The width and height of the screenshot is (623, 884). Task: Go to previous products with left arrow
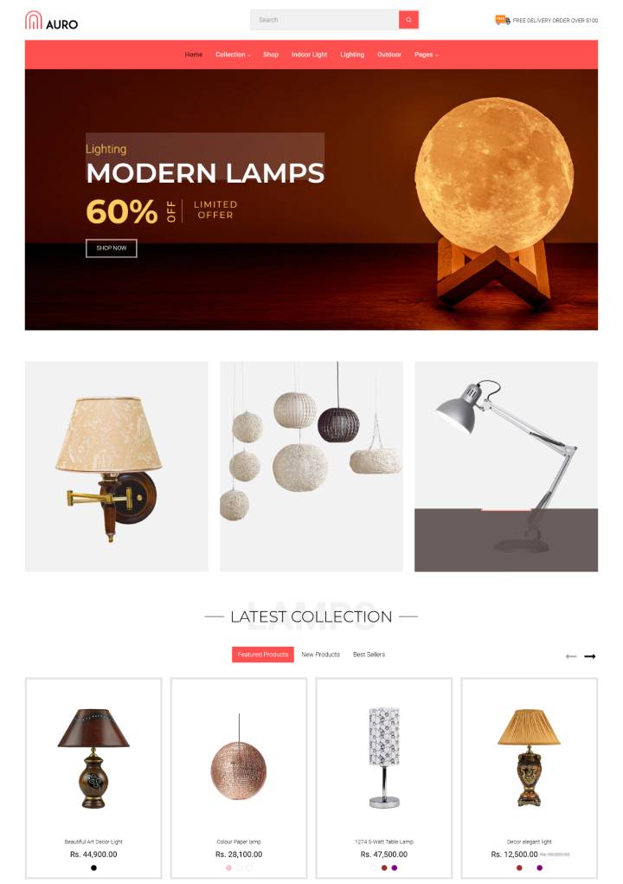[x=571, y=656]
